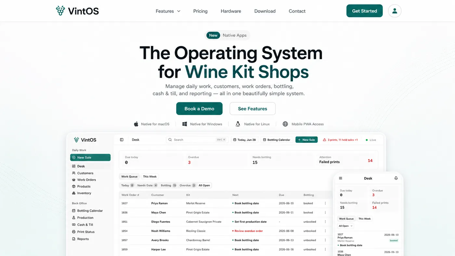Click the globe icon for Mobile PWA Access
The width and height of the screenshot is (455, 256).
tap(285, 124)
